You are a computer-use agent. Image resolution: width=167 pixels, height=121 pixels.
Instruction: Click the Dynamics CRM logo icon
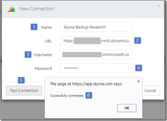11,9
